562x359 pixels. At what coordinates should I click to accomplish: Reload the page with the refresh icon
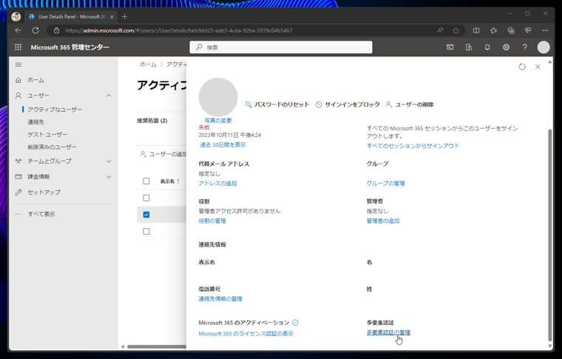[x=35, y=30]
